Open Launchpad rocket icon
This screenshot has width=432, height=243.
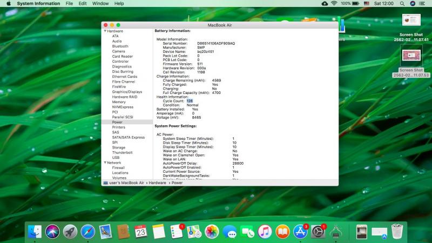click(70, 232)
